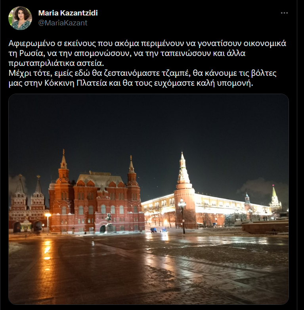Open the three-dot more options menu
The width and height of the screenshot is (304, 310).
click(284, 13)
